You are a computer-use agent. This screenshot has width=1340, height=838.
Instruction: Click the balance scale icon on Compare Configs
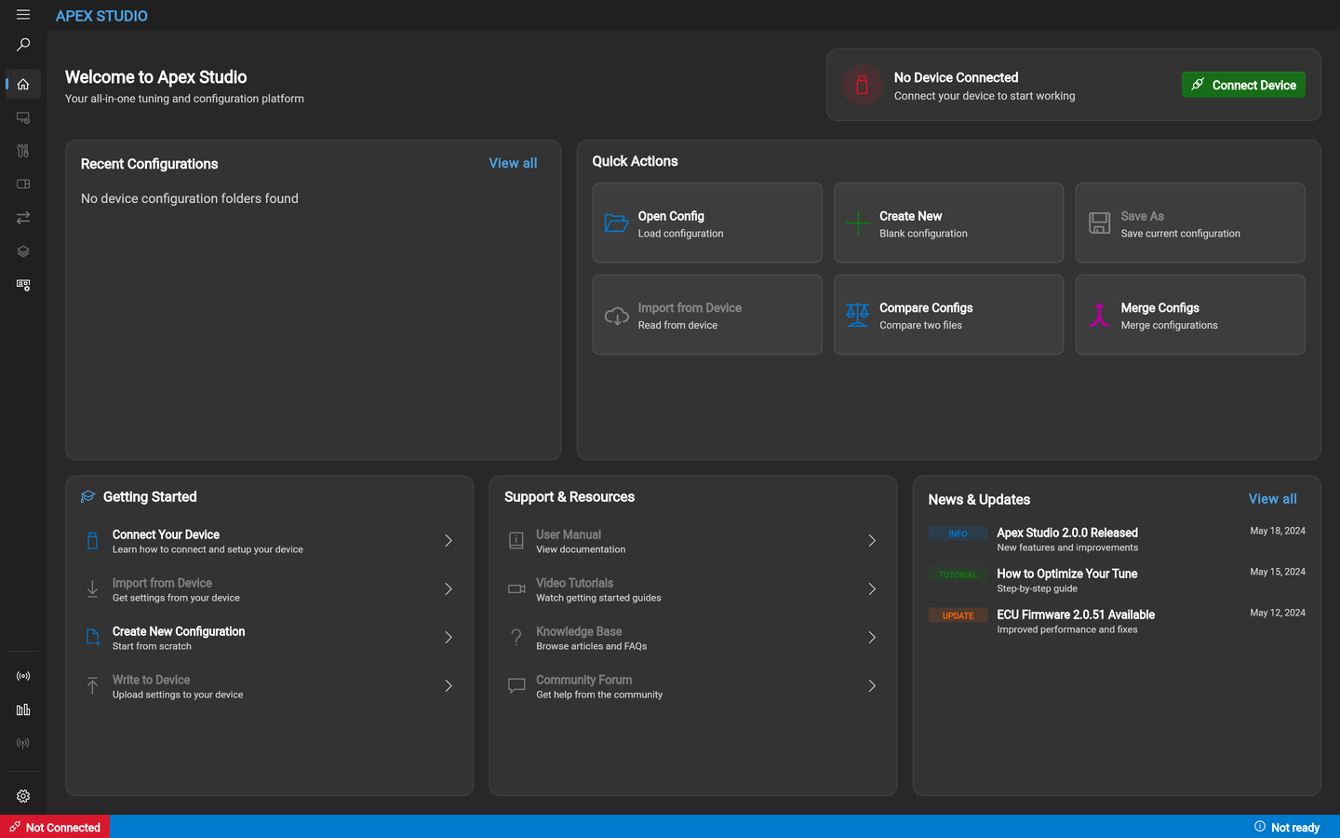[858, 315]
